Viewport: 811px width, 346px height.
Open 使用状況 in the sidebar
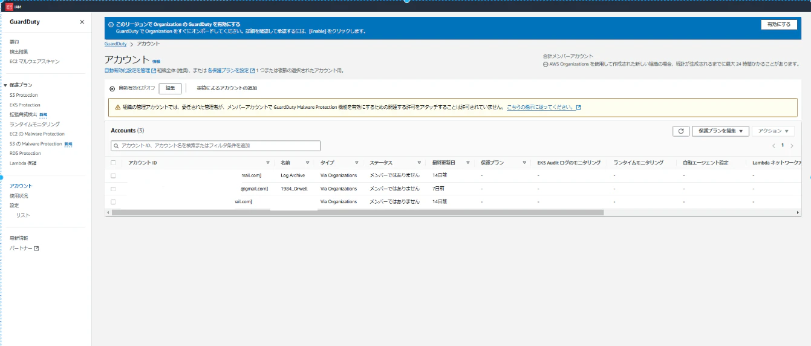tap(19, 195)
